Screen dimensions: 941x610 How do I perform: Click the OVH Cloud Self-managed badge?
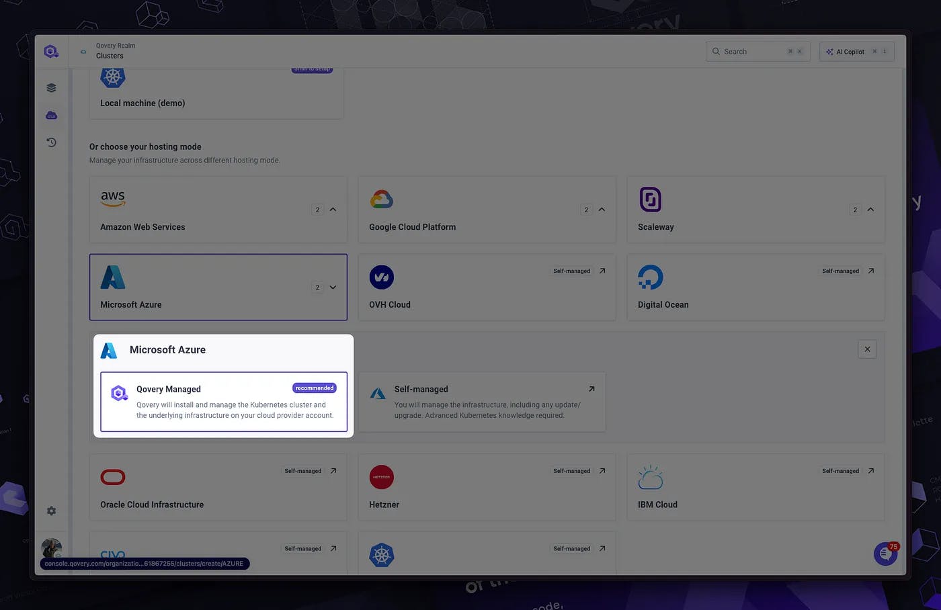pos(572,271)
